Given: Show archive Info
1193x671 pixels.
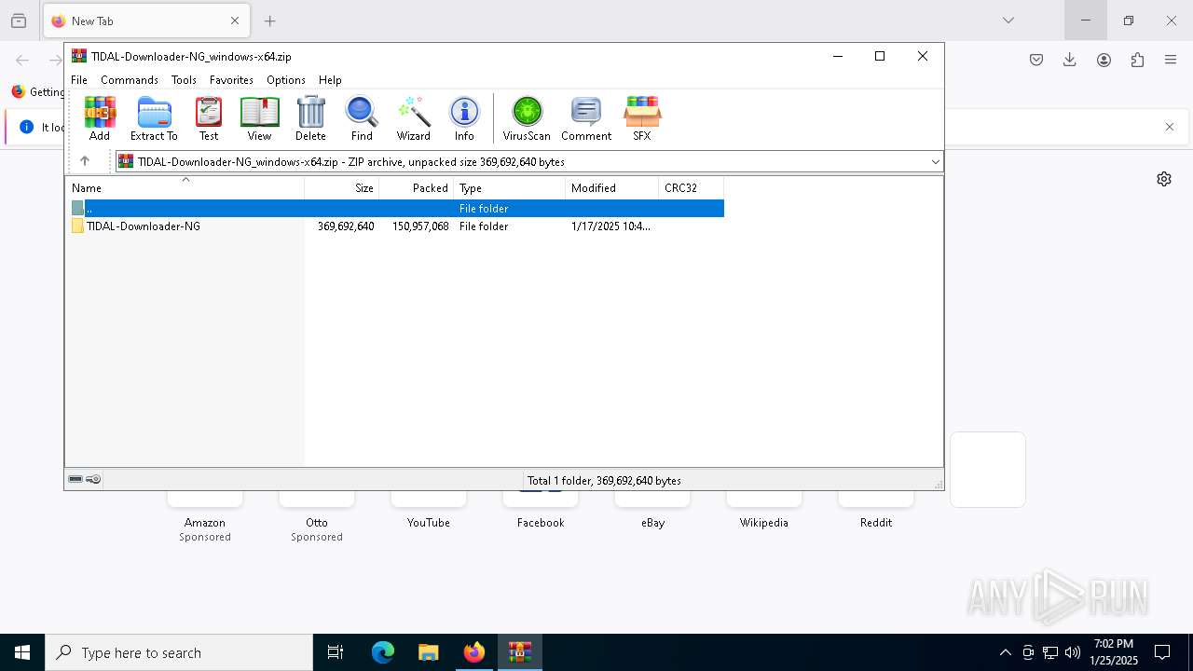Looking at the screenshot, I should [x=464, y=118].
